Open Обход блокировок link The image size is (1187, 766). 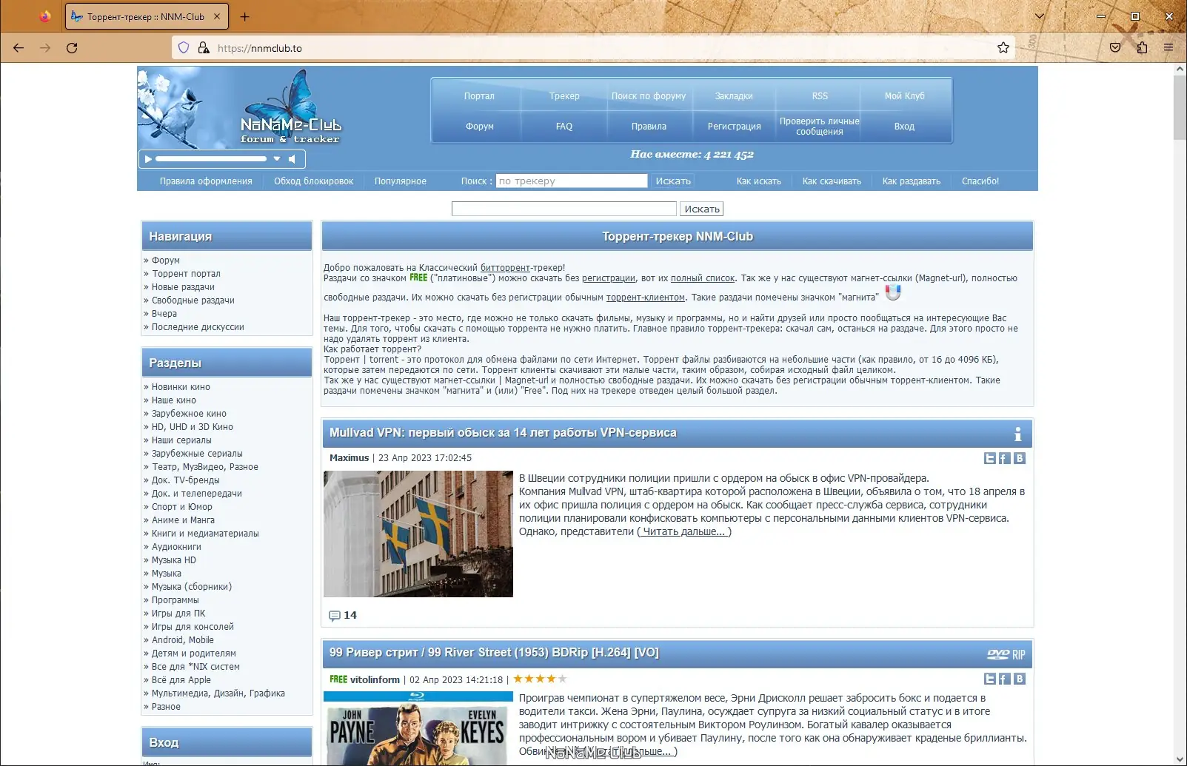click(x=313, y=181)
